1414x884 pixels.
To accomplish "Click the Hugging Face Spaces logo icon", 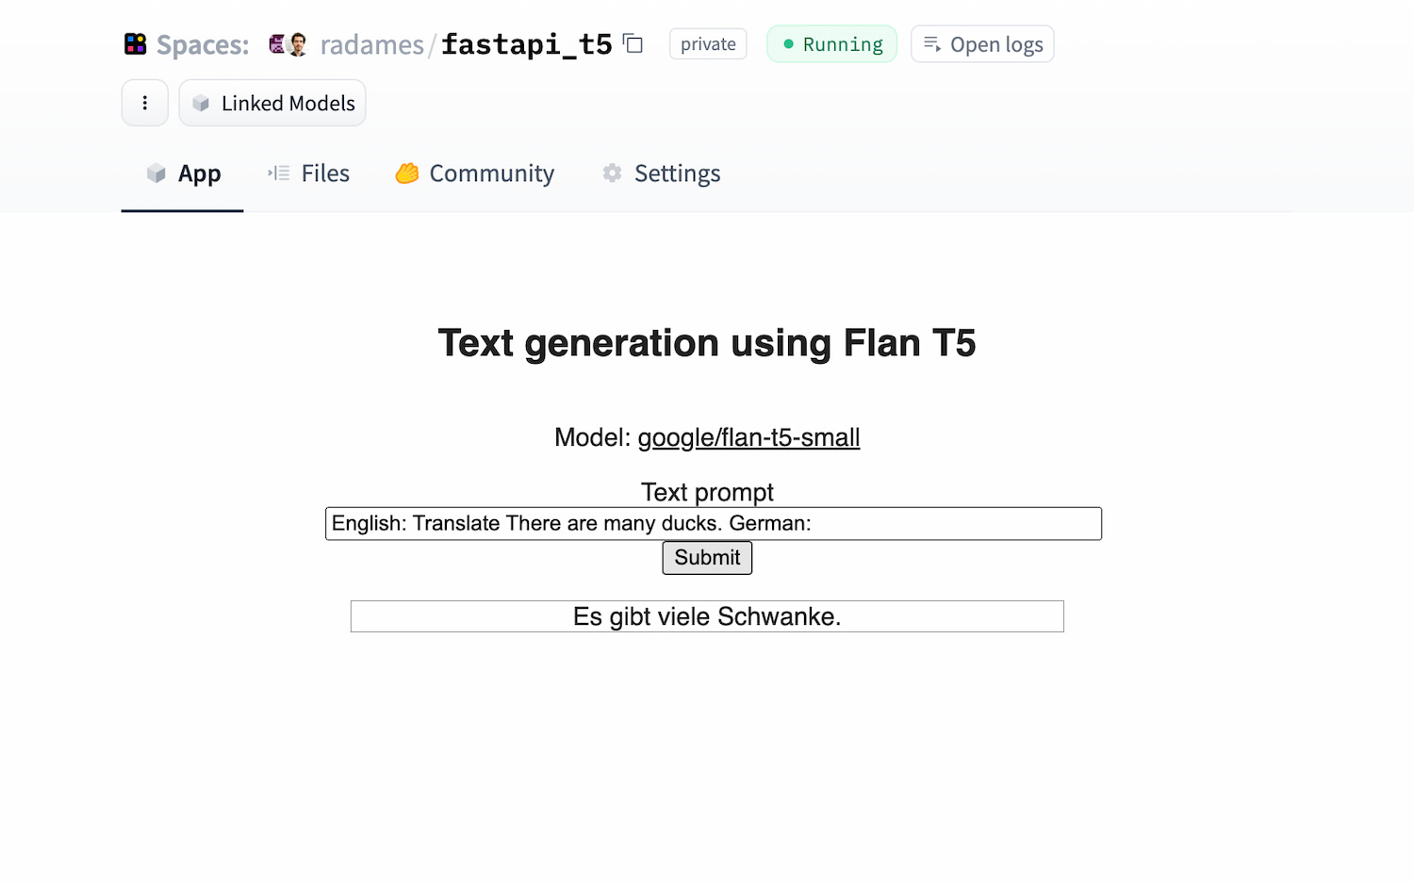I will (x=136, y=44).
